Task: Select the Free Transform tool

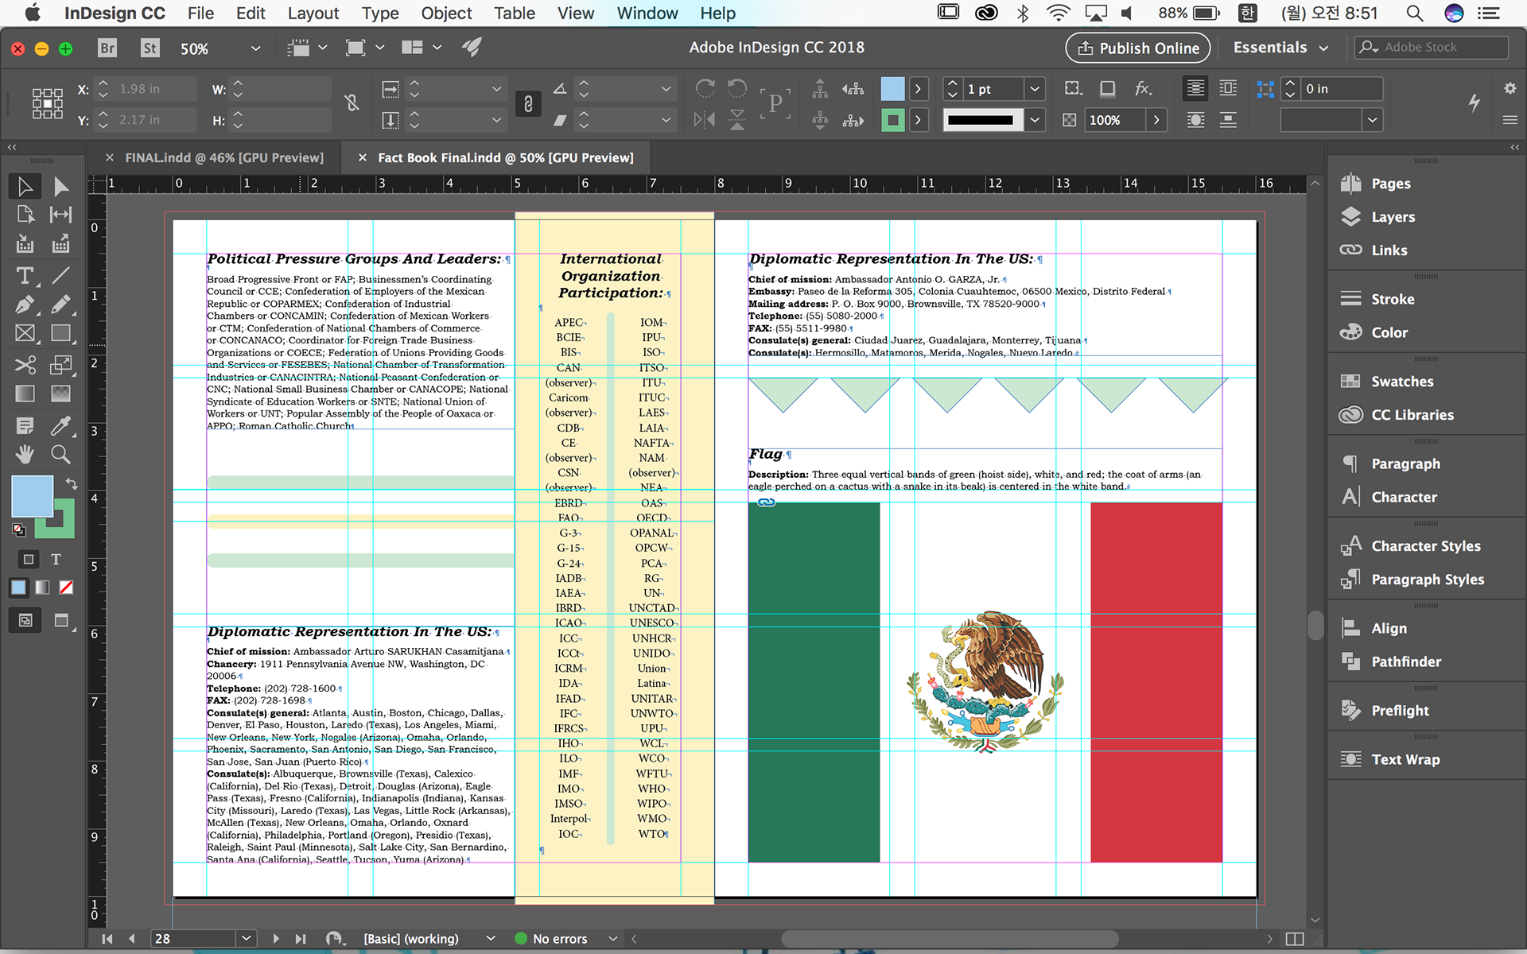Action: [60, 365]
